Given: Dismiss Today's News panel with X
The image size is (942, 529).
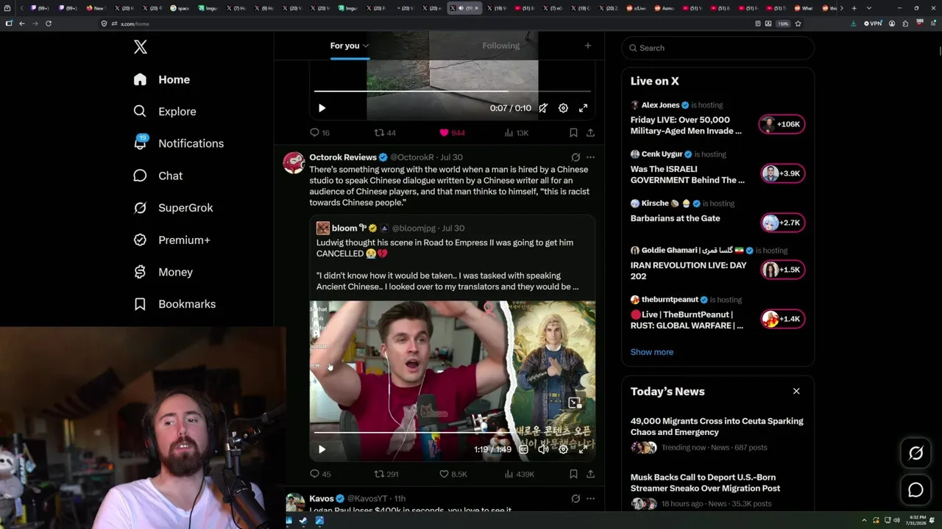Looking at the screenshot, I should coord(796,391).
